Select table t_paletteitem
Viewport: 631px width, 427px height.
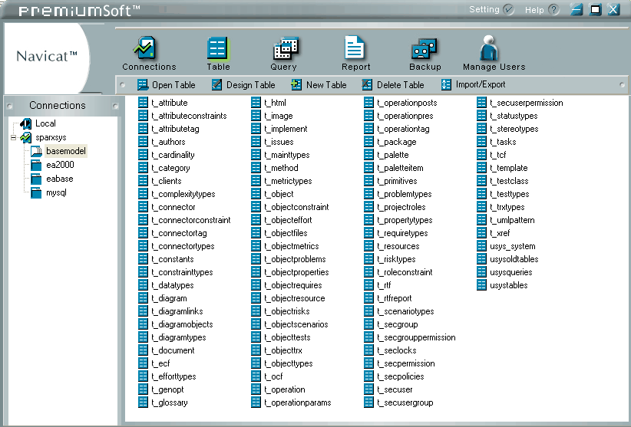pyautogui.click(x=400, y=168)
